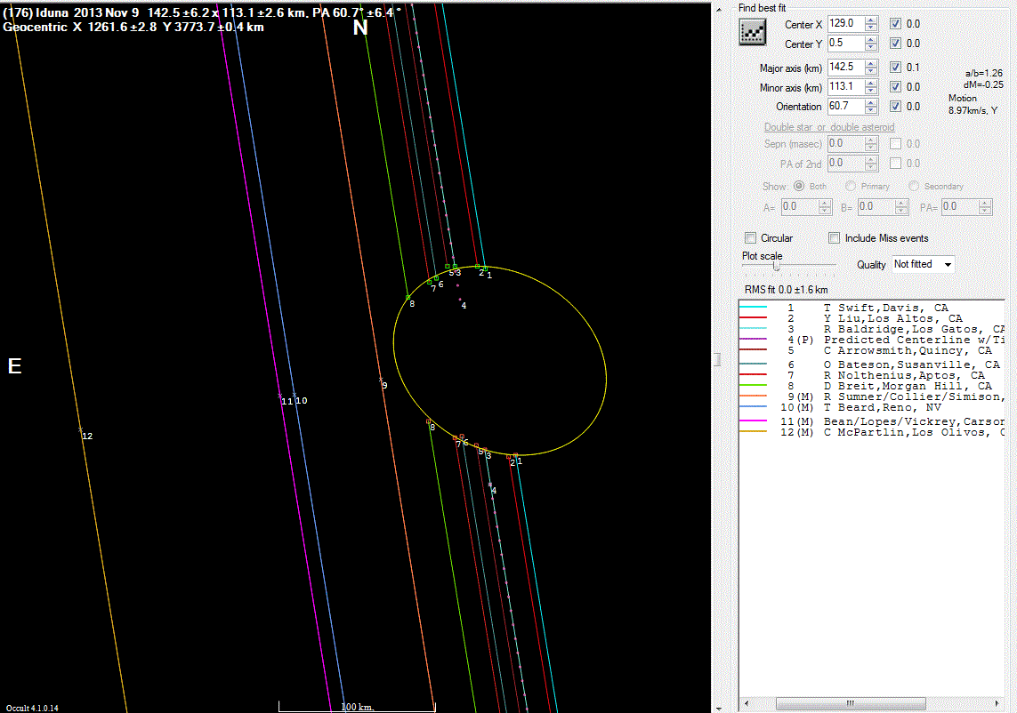Toggle the Orientation fit checkbox
The height and width of the screenshot is (713, 1017).
coord(896,107)
